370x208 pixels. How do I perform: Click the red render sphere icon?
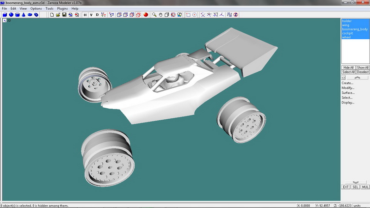(145, 15)
